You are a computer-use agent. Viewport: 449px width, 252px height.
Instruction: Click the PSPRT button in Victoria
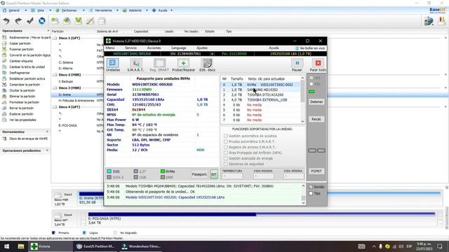coord(316,171)
